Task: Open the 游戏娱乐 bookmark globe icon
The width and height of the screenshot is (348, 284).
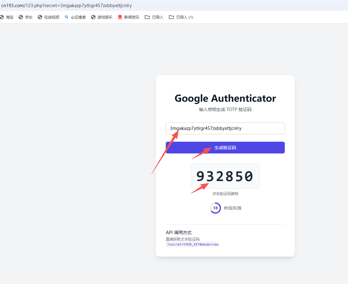Action: 93,17
